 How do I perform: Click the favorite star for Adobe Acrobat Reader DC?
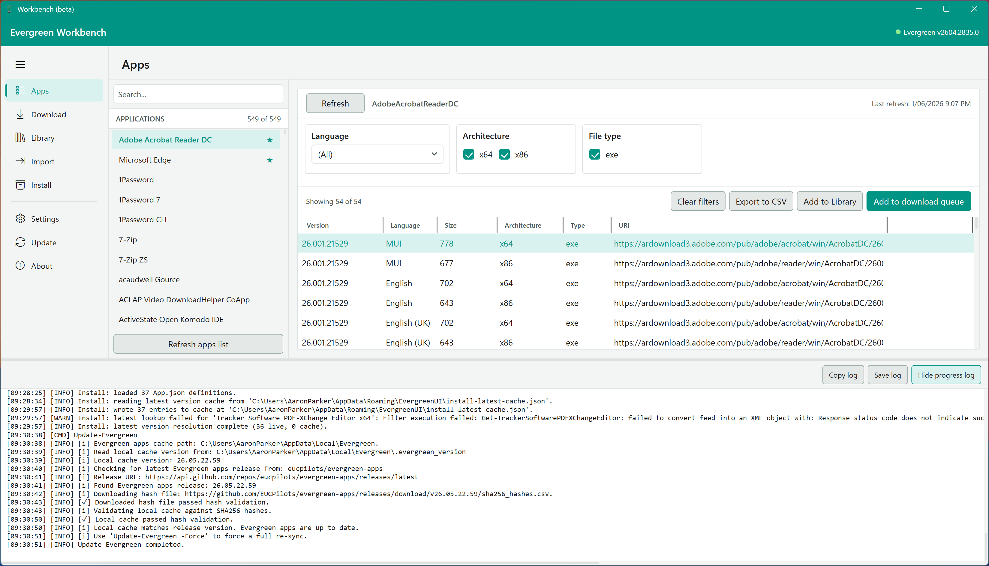tap(270, 140)
